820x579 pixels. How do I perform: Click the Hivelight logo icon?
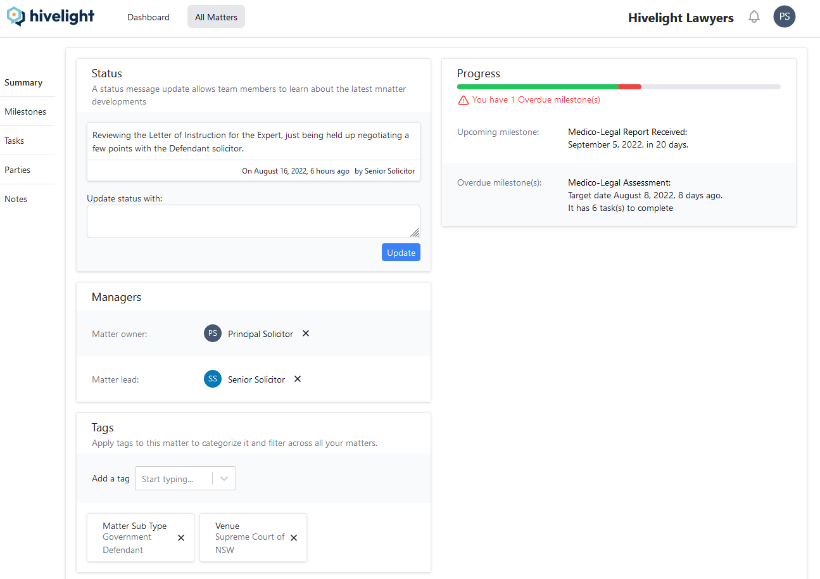[16, 16]
